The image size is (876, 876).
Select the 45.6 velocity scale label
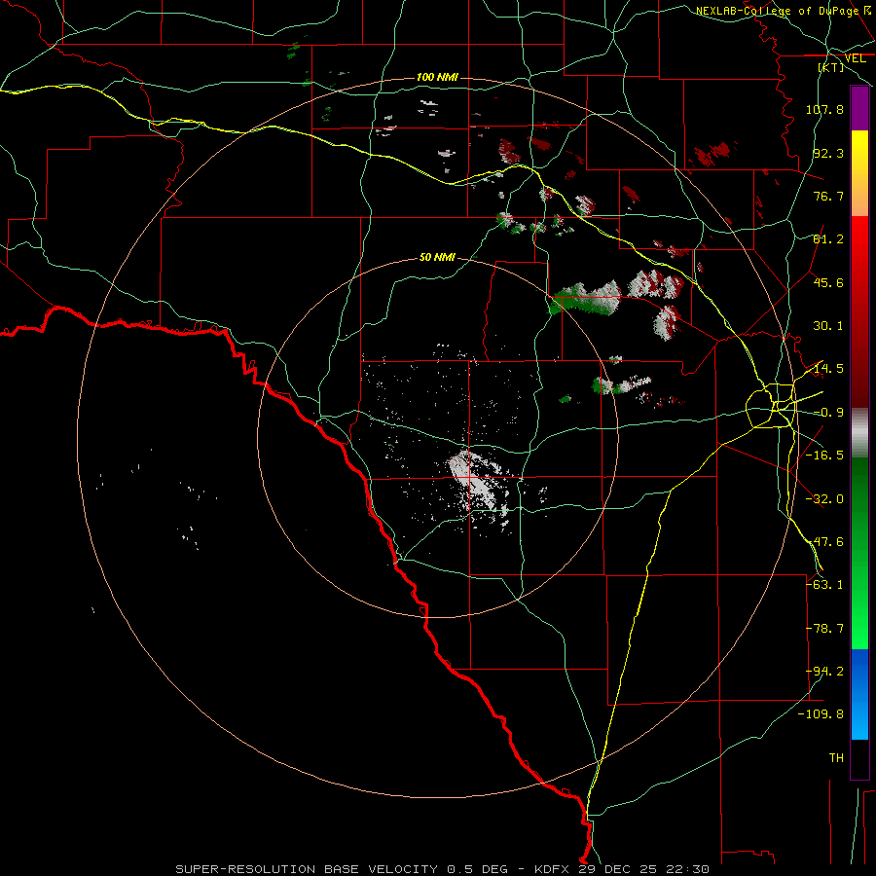[828, 282]
